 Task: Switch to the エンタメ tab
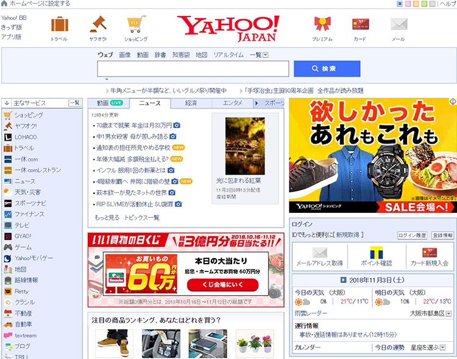click(232, 103)
